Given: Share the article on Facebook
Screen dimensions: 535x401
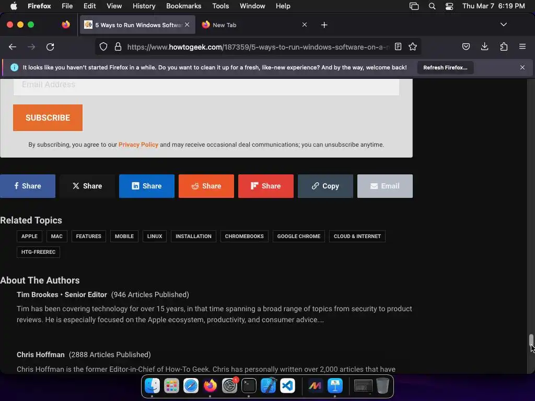Looking at the screenshot, I should 28,186.
